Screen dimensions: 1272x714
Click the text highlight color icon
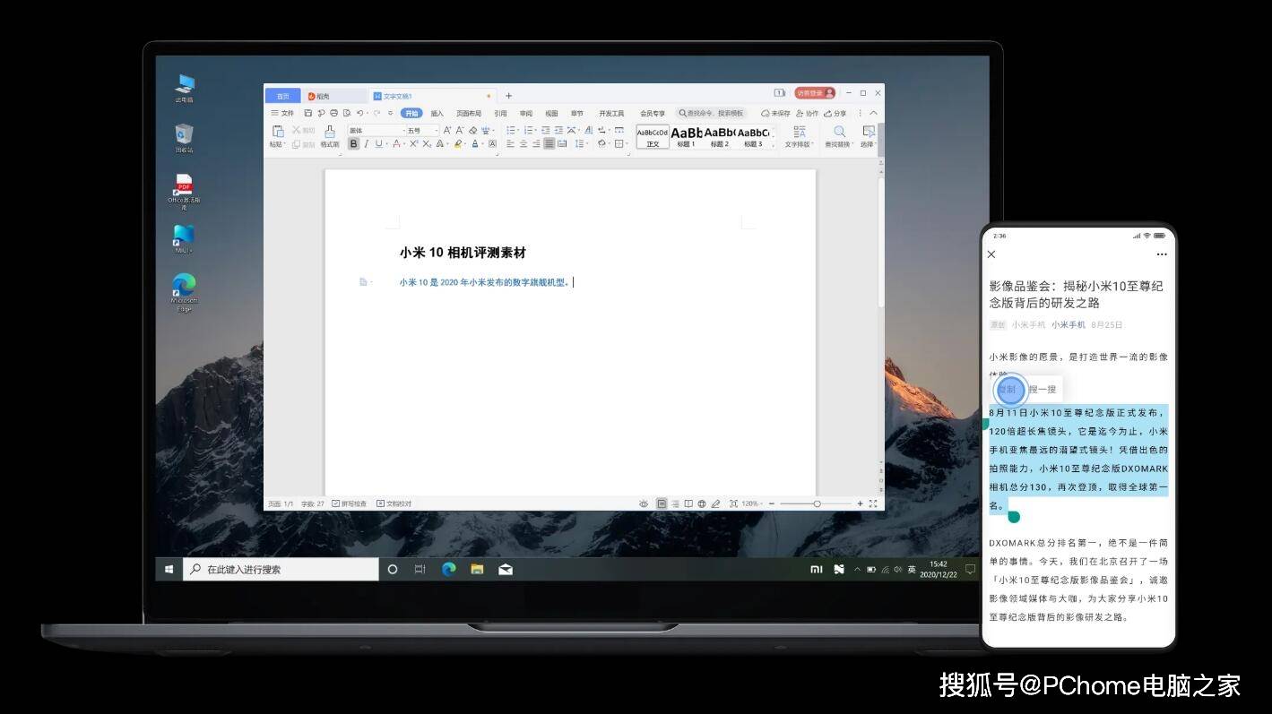[458, 143]
